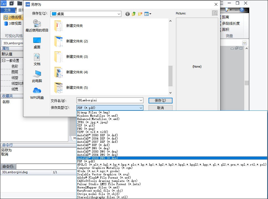Open the blue Help question-mark icon
This screenshot has width=268, height=199.
(242, 10)
